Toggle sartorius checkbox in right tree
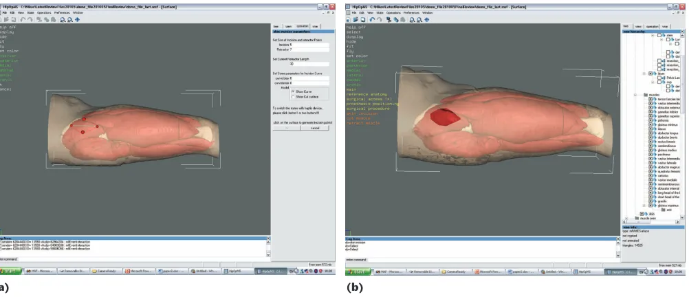This screenshot has height=297, width=689. point(650,176)
